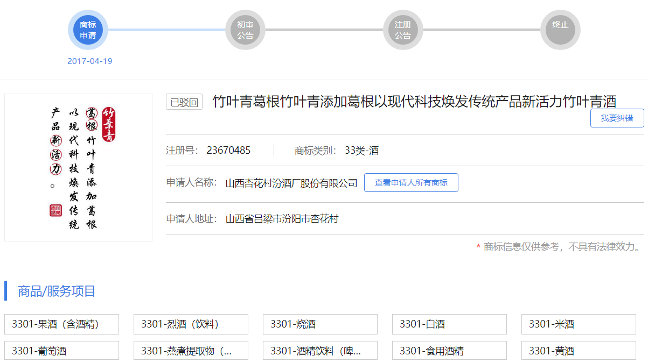The width and height of the screenshot is (648, 363).
Task: Select the 3301-烧酒 item
Action: coord(320,324)
